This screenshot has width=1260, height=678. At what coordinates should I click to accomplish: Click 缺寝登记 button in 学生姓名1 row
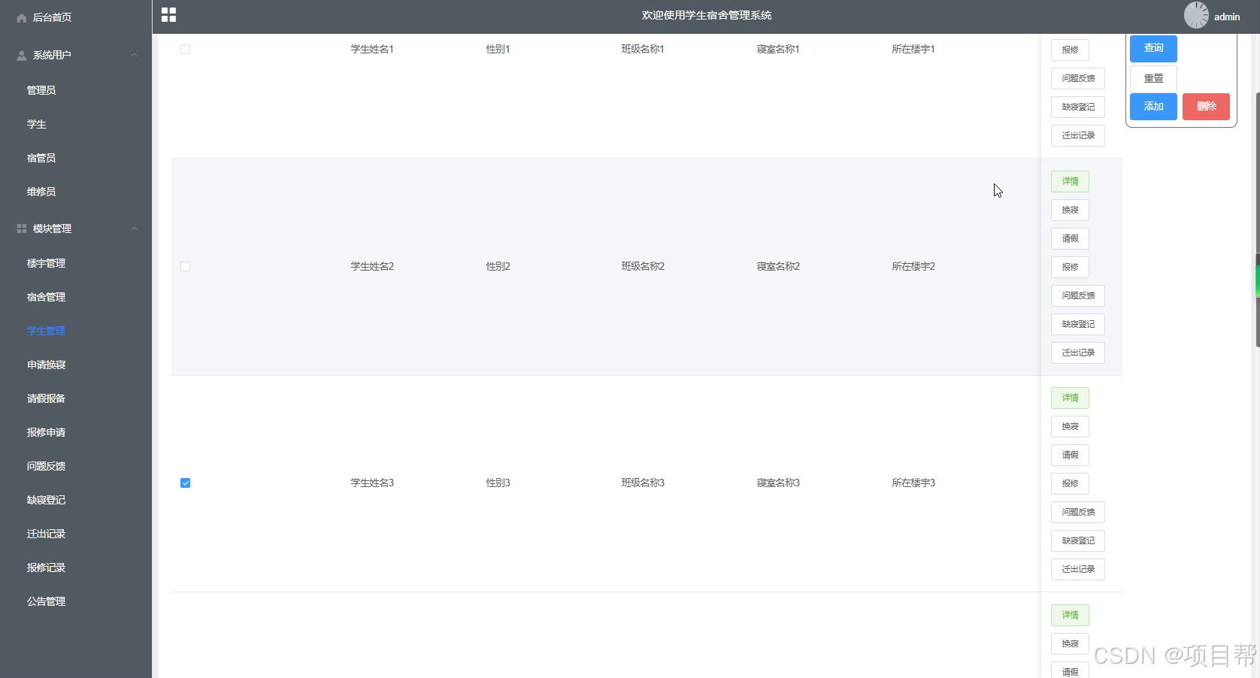tap(1078, 107)
